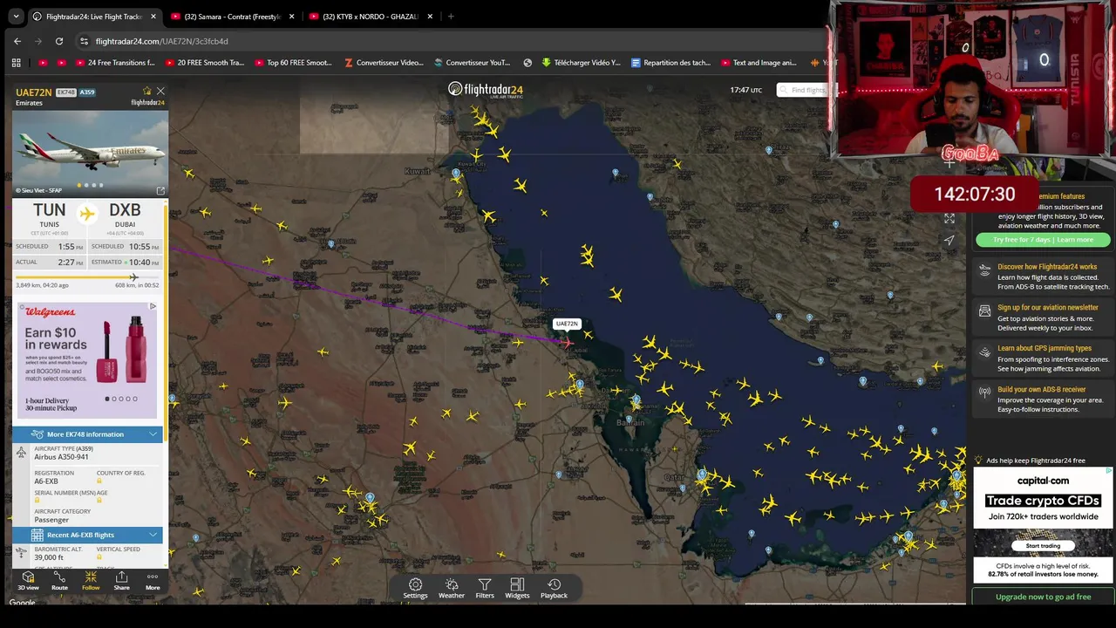The width and height of the screenshot is (1116, 628).
Task: Toggle Follow aircraft mode
Action: click(x=91, y=580)
